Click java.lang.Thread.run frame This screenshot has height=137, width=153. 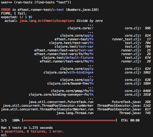point(75,113)
